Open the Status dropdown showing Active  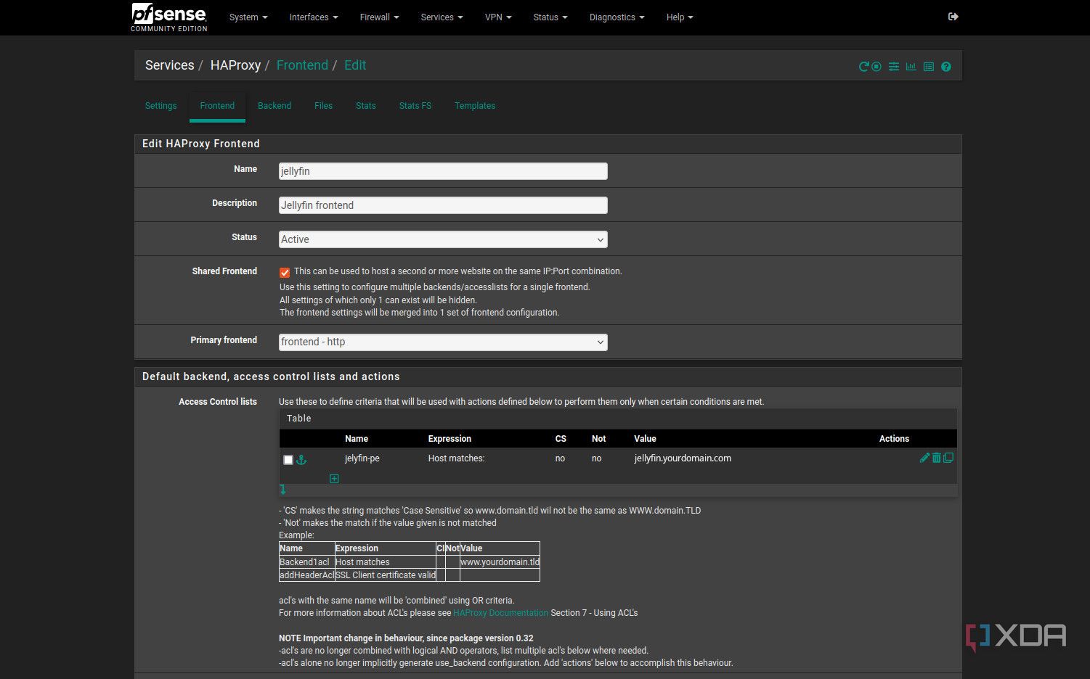[x=443, y=239]
